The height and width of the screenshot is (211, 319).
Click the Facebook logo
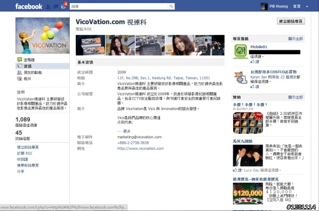point(29,6)
